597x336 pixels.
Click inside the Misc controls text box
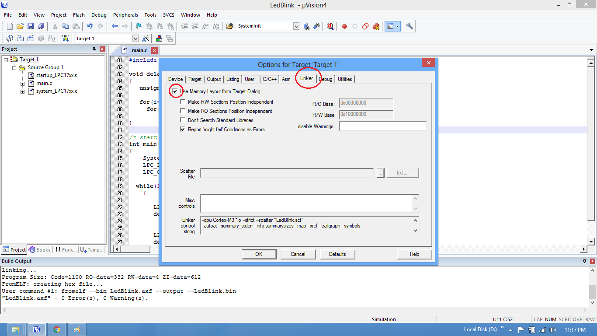(306, 203)
